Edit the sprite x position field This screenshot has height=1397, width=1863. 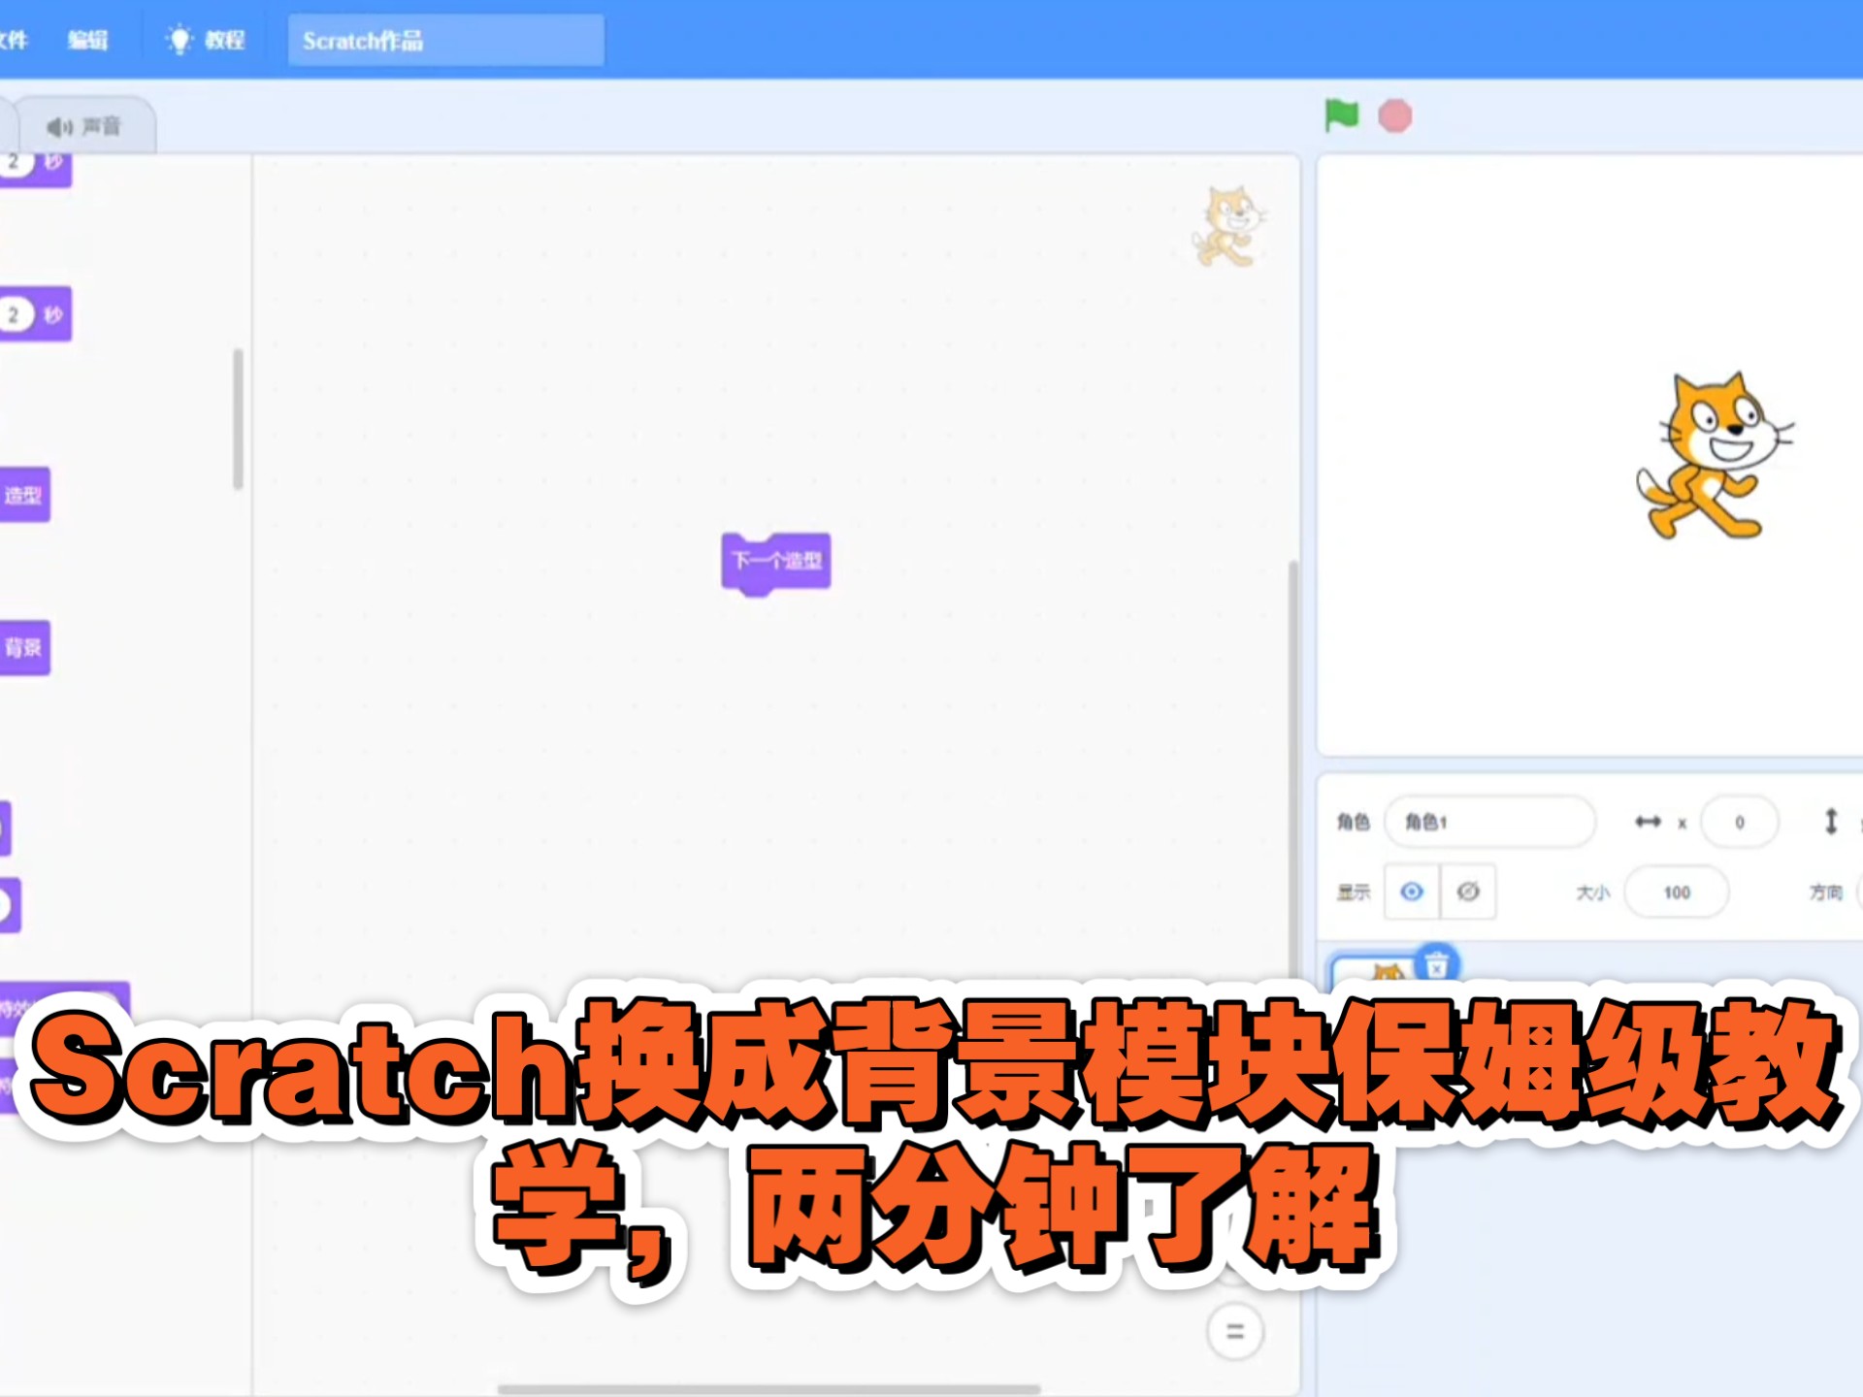1740,822
